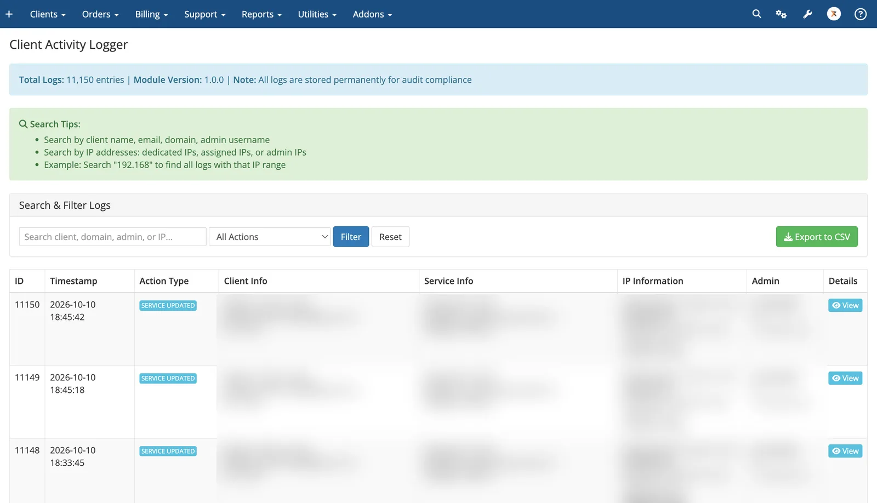This screenshot has height=503, width=877.
Task: View details for log 11150
Action: 845,305
